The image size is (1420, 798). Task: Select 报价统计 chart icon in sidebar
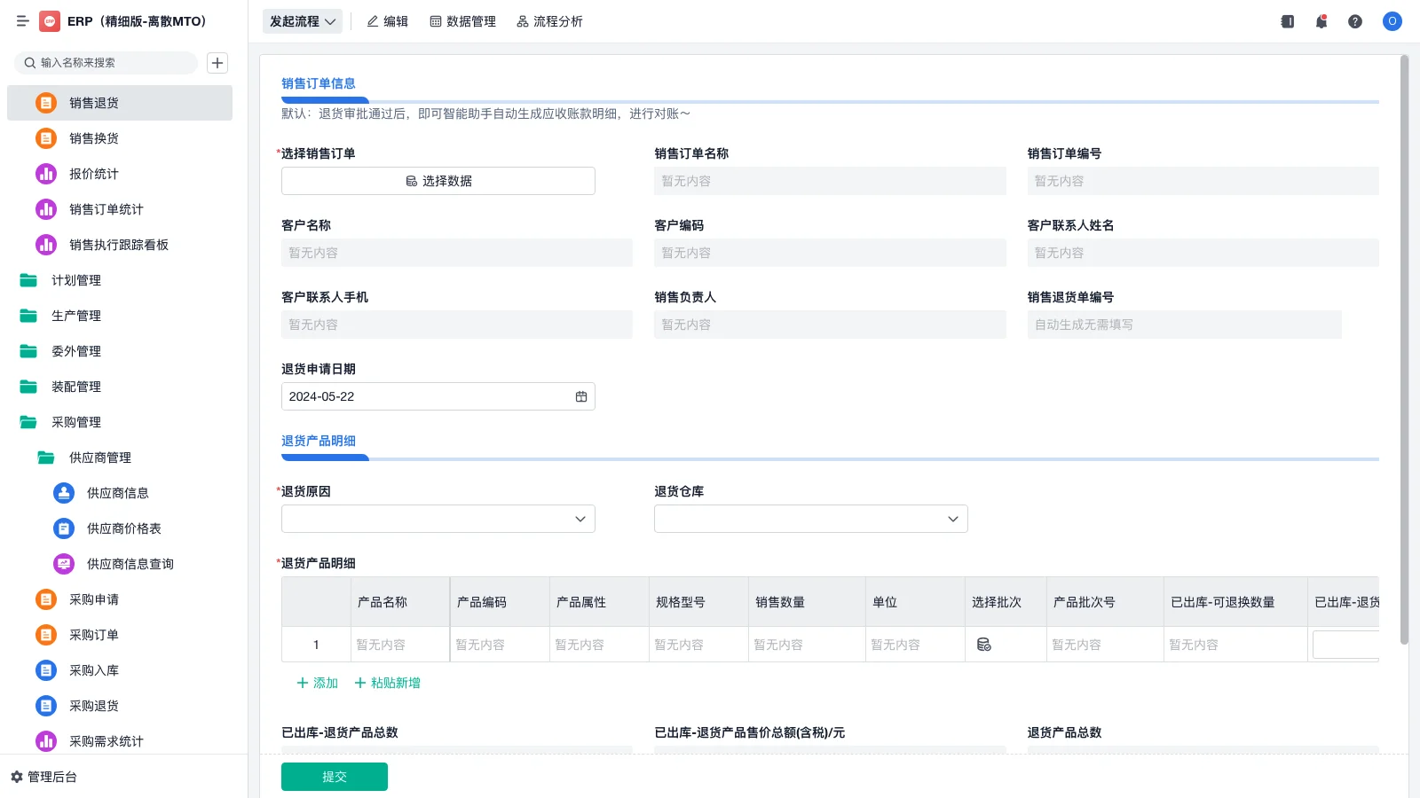click(45, 174)
